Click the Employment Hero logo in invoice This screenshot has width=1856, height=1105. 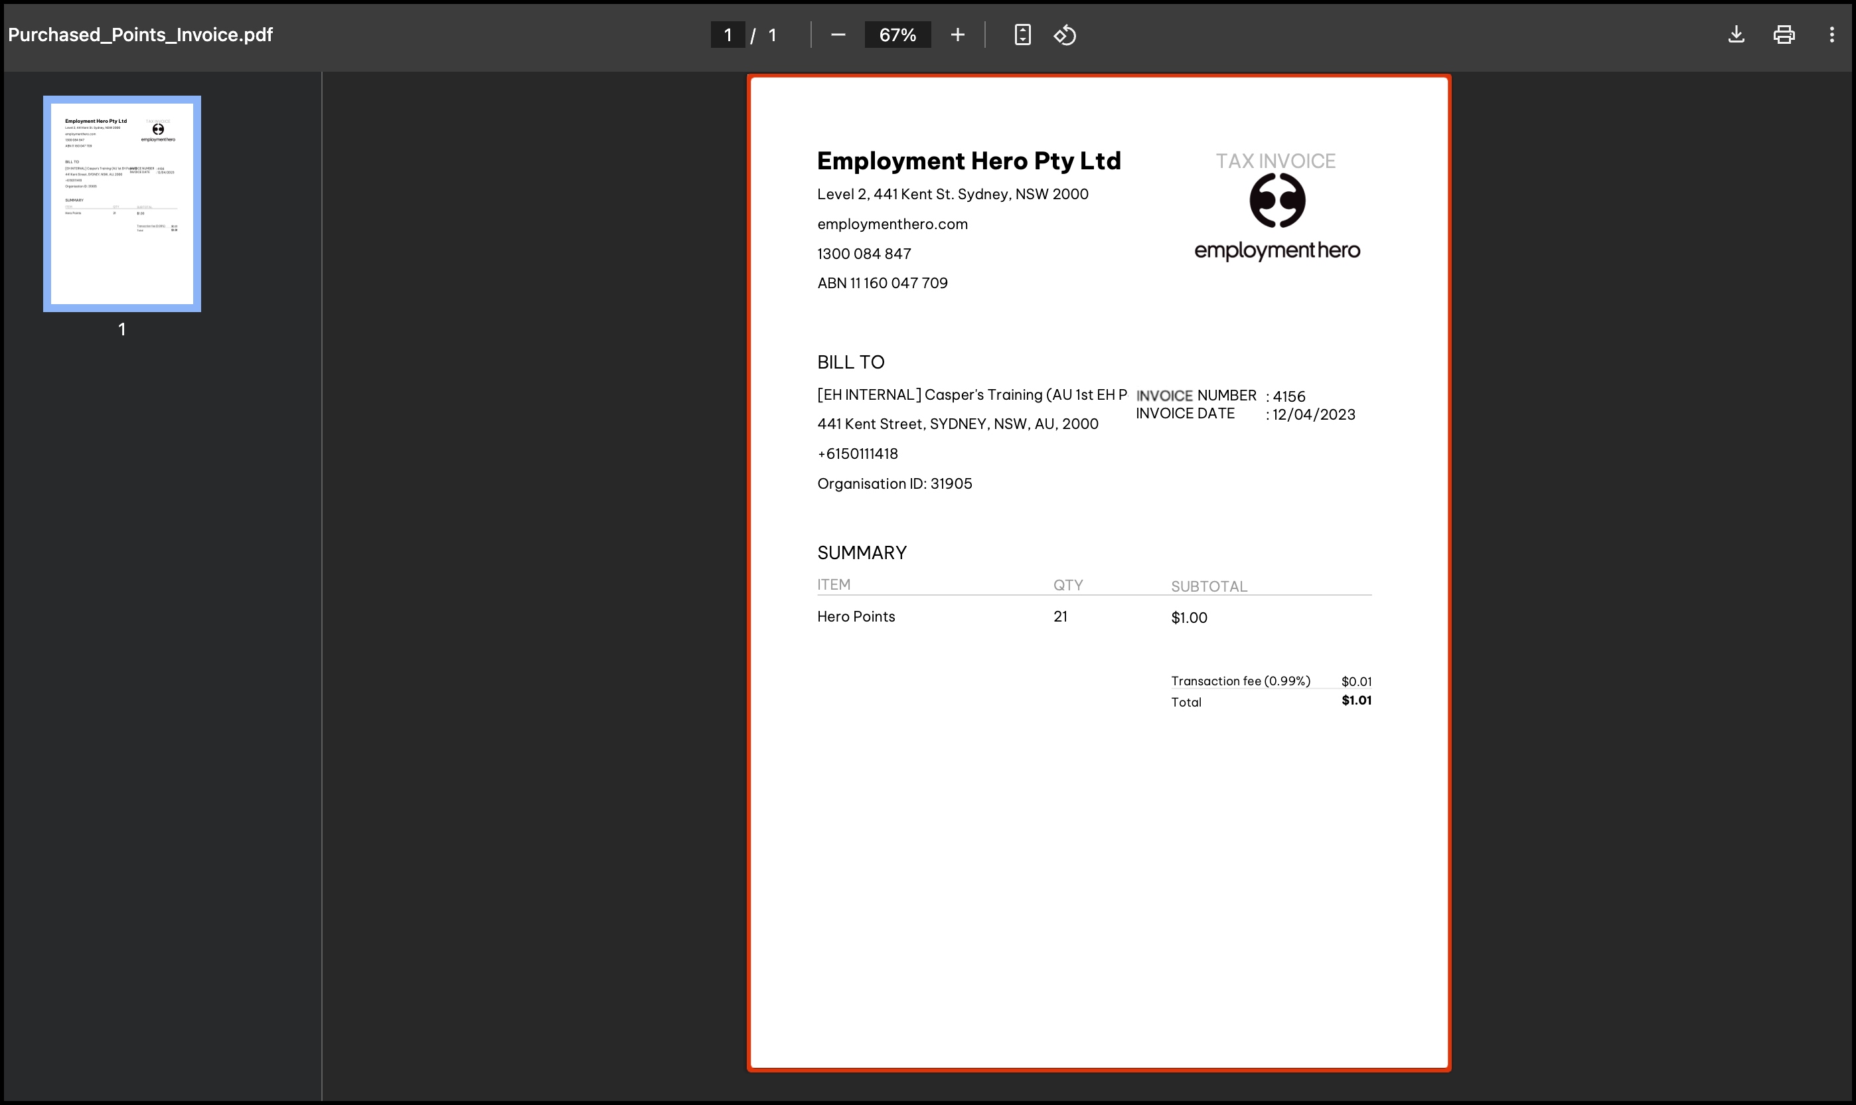[1277, 216]
